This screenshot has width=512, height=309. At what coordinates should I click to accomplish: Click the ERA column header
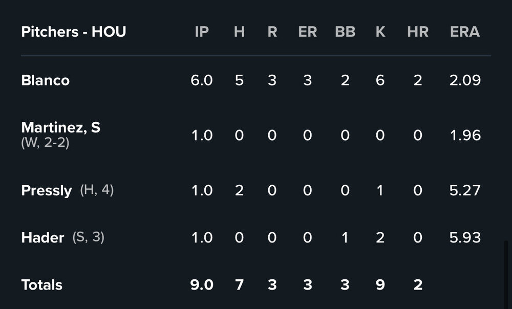tap(465, 32)
